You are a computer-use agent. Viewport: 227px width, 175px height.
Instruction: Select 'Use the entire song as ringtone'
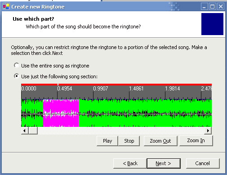click(x=51, y=66)
